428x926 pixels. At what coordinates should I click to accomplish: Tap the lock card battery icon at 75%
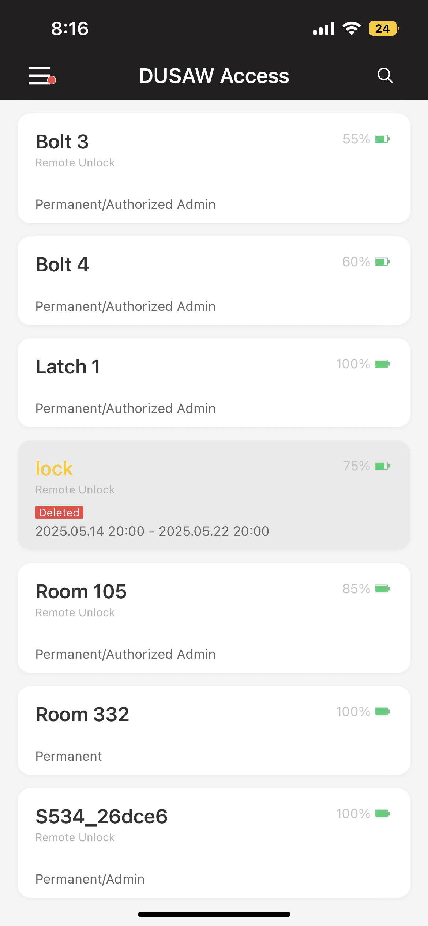click(x=382, y=466)
